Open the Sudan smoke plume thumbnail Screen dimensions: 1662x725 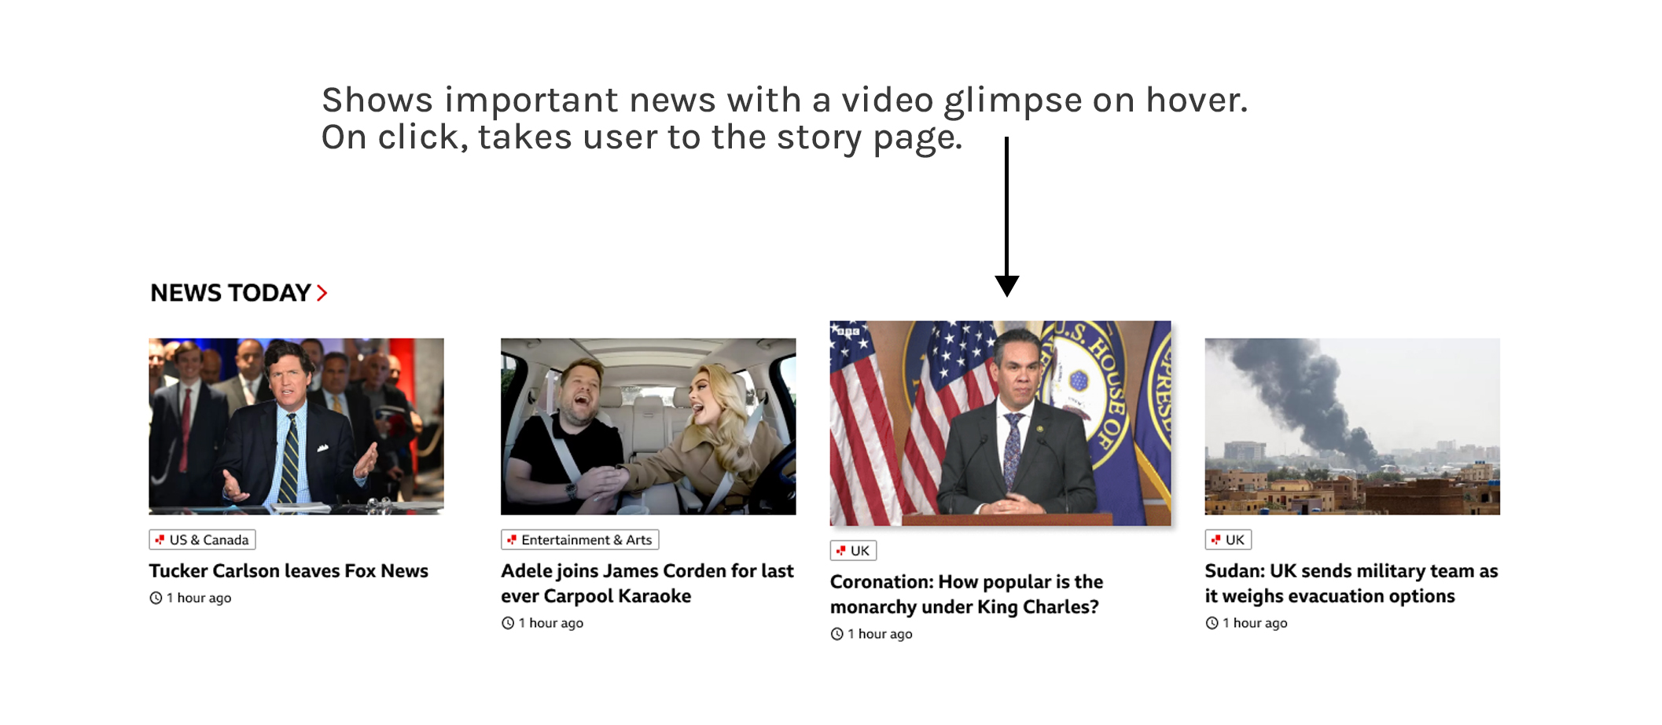coord(1352,427)
